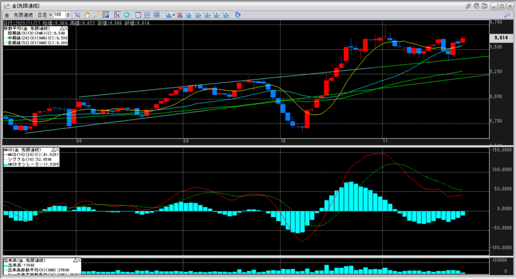Click the current price label 9,614

click(501, 38)
